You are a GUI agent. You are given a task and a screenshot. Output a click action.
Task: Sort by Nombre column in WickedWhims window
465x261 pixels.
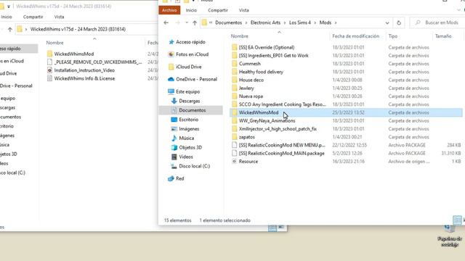55,43
